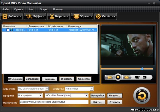Select the YaRobot 1920x1080i output name cell

[82, 30]
